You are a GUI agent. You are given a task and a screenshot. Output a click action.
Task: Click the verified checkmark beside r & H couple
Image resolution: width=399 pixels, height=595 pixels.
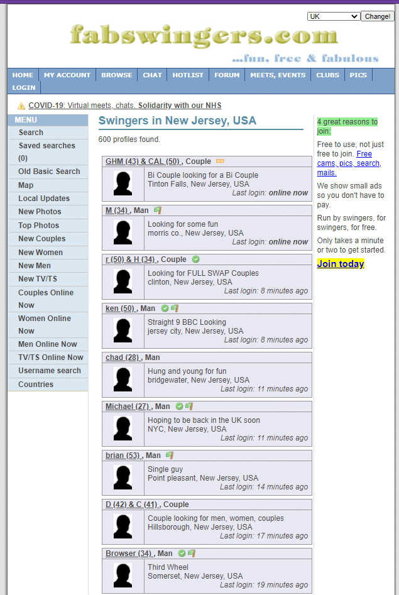[x=195, y=259]
